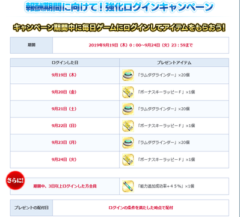Image resolution: width=240 pixels, height=217 pixels.
Task: Select the campaign period text 2019年9月19日
Action: coord(141,45)
